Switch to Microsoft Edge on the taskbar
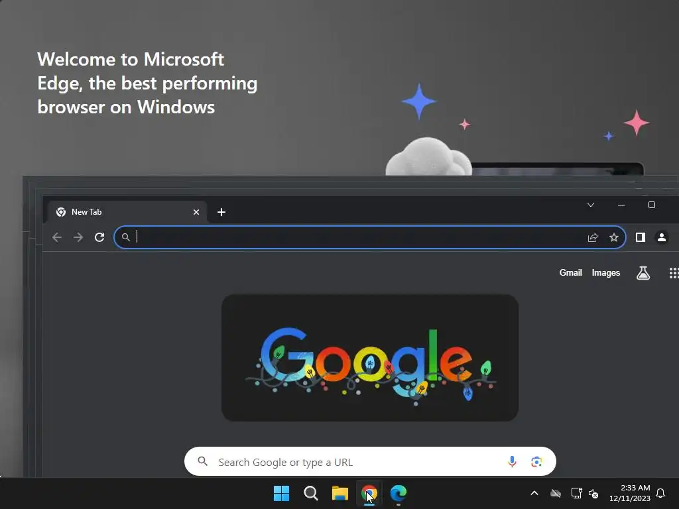This screenshot has height=509, width=679. pos(399,493)
